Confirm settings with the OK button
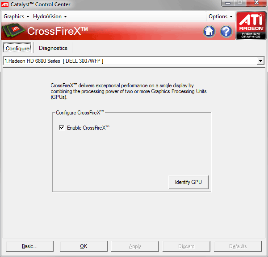The width and height of the screenshot is (268, 257). coord(84,246)
